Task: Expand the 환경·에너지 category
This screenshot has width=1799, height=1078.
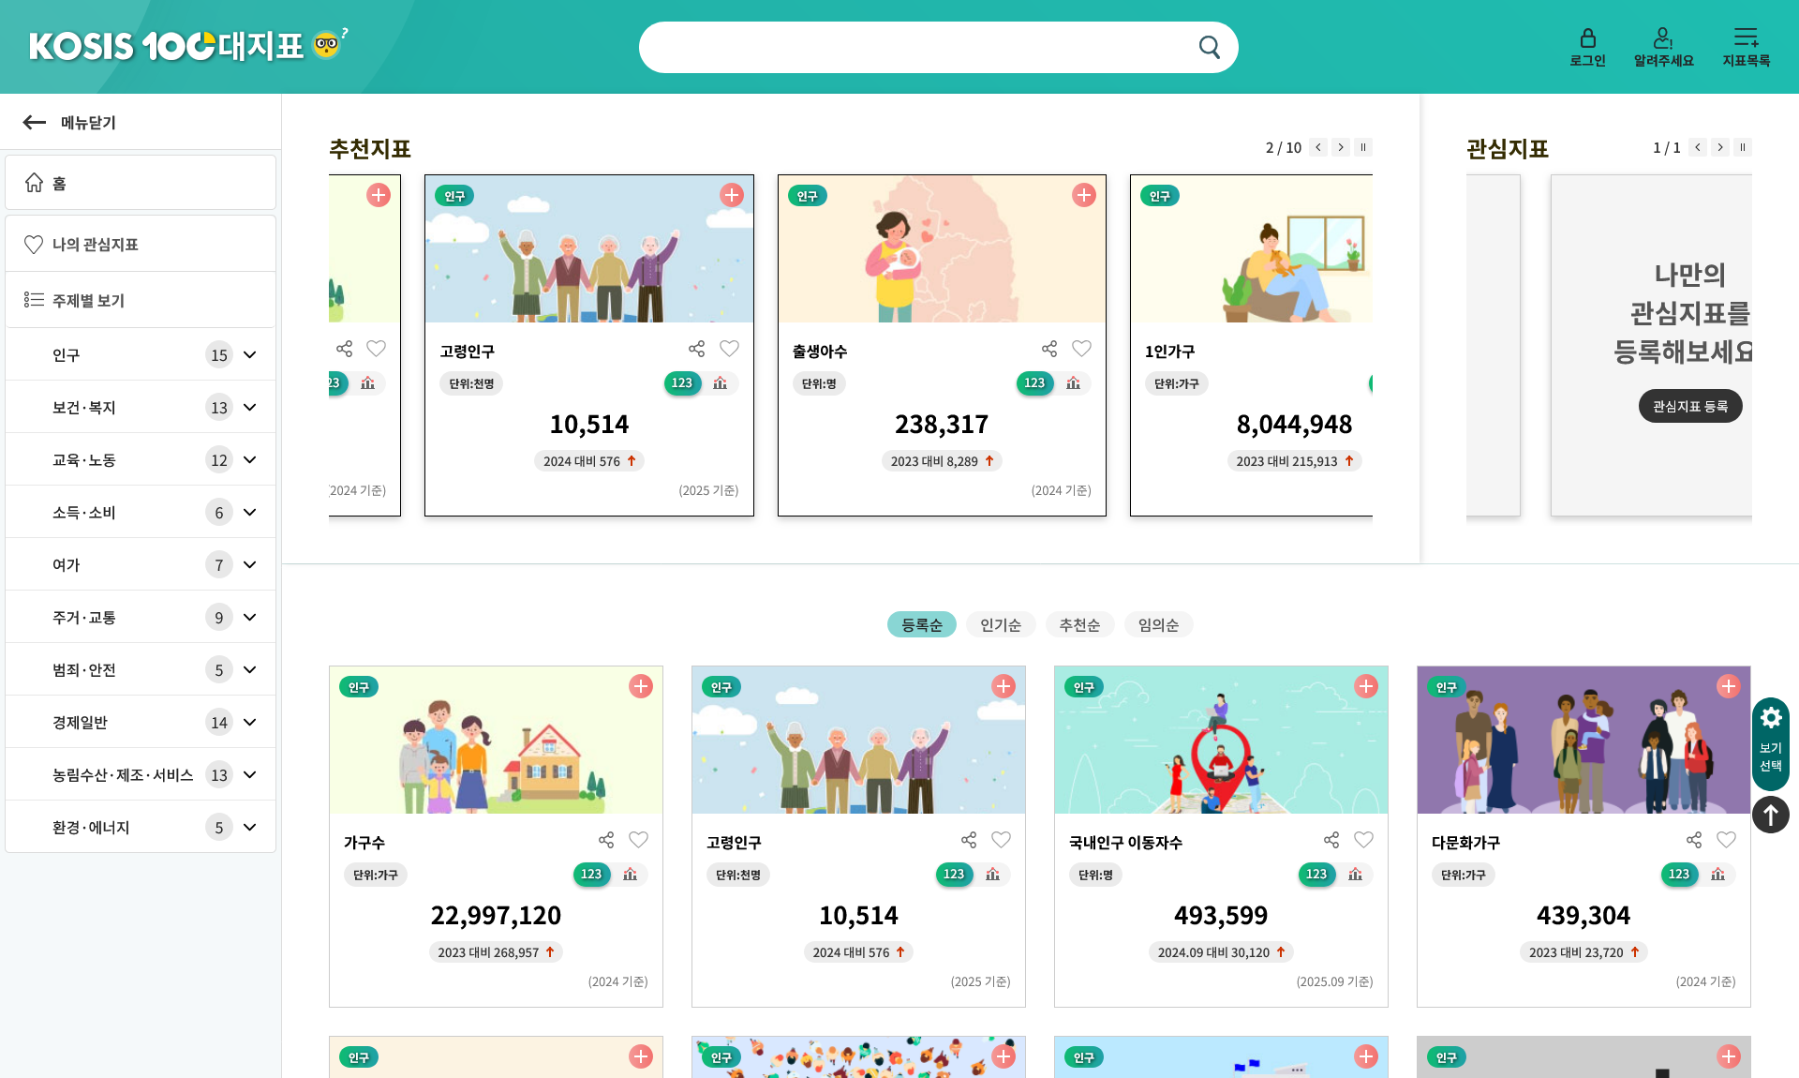Action: point(250,828)
